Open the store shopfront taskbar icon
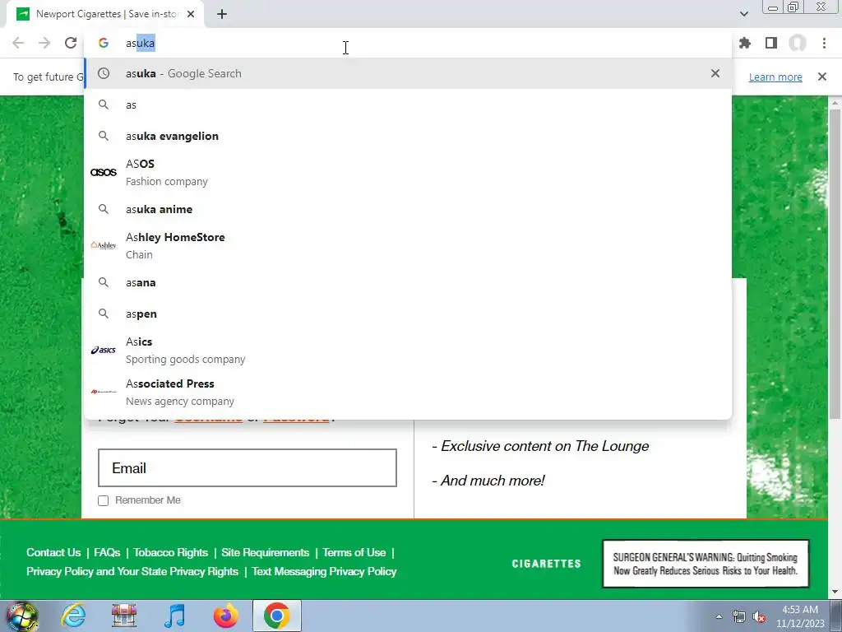Screen dimensions: 842x632 [124, 616]
